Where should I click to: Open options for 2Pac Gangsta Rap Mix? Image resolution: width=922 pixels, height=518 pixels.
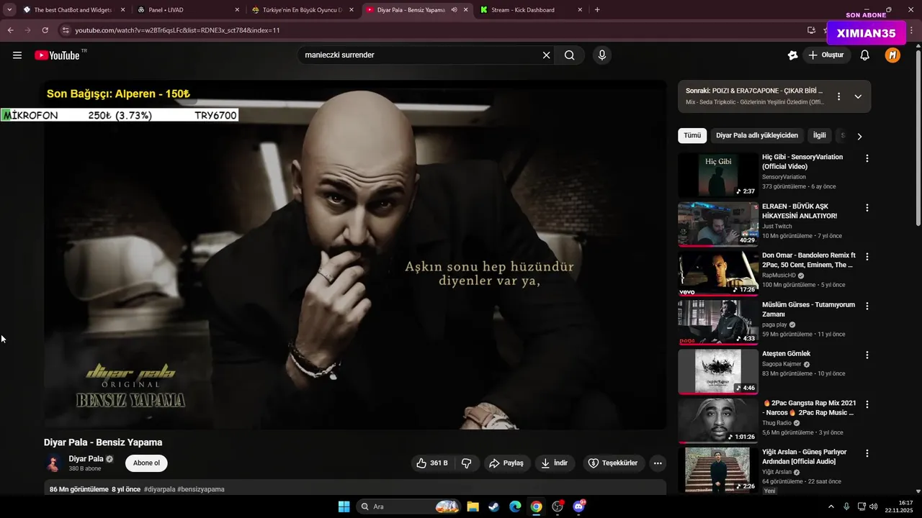coord(867,405)
